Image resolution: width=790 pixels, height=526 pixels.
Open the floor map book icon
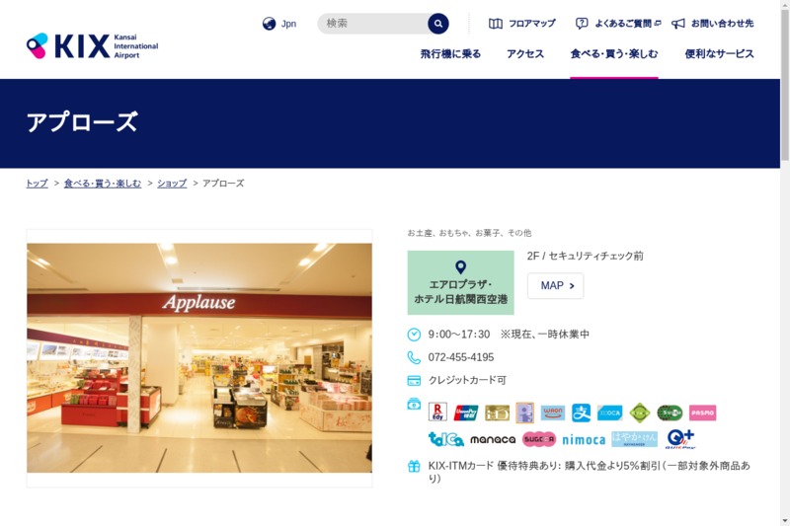tap(496, 24)
